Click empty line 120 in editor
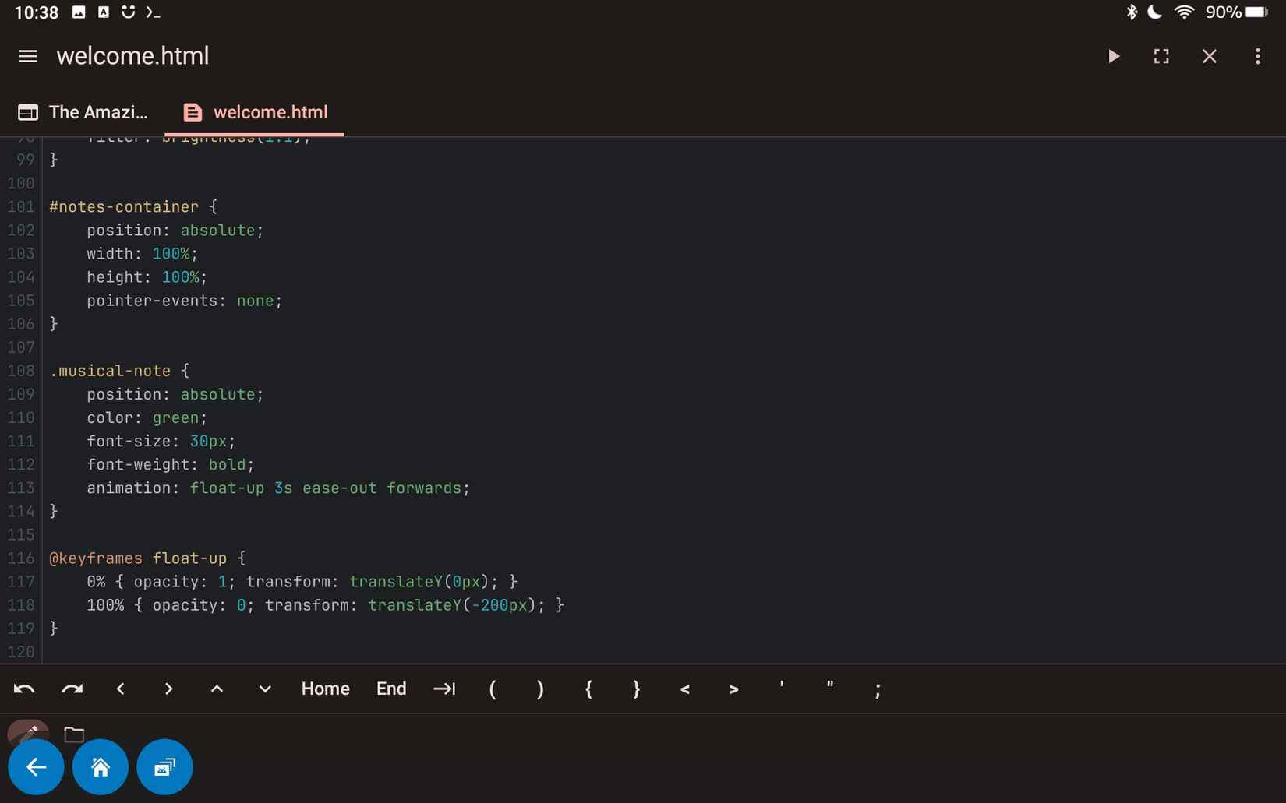The height and width of the screenshot is (803, 1286). coord(662,652)
